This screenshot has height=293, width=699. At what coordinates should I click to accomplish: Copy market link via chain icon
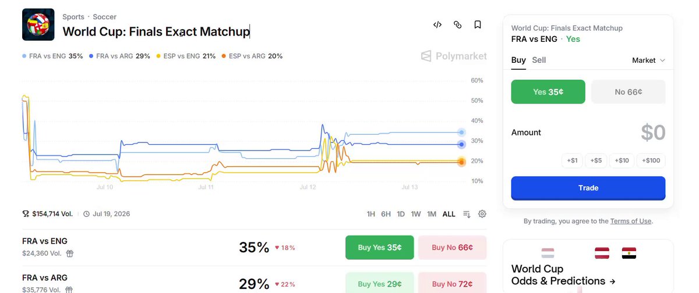click(x=457, y=24)
